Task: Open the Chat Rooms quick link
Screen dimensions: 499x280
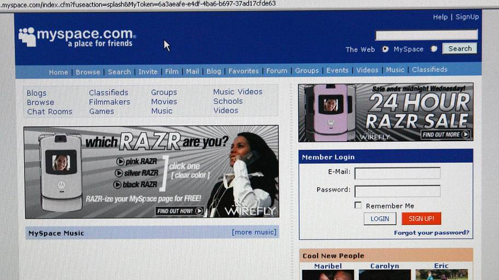Action: click(50, 112)
